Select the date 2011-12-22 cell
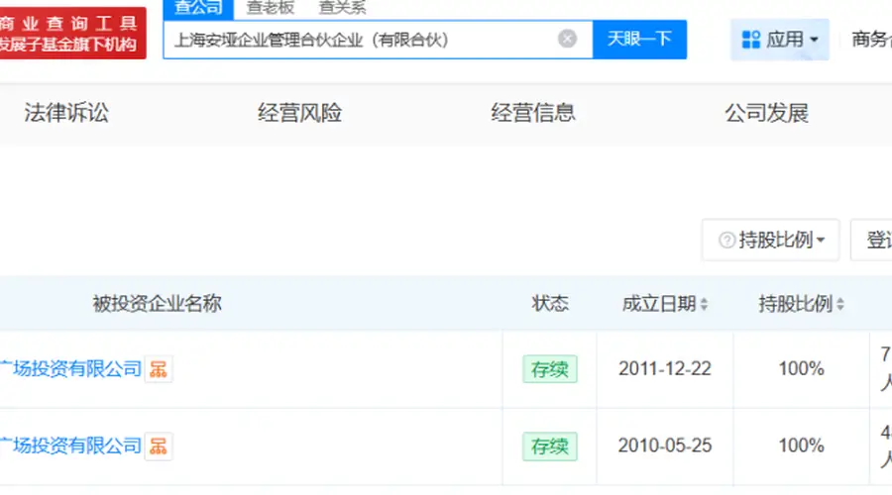 click(x=664, y=369)
